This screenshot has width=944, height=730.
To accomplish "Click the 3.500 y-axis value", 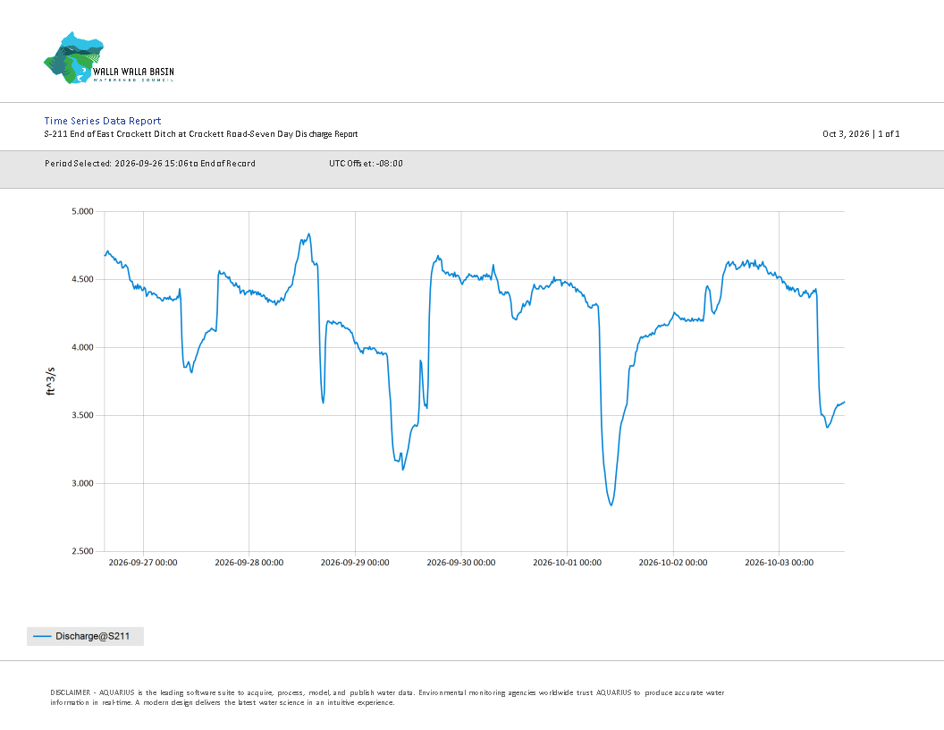I will [x=82, y=416].
